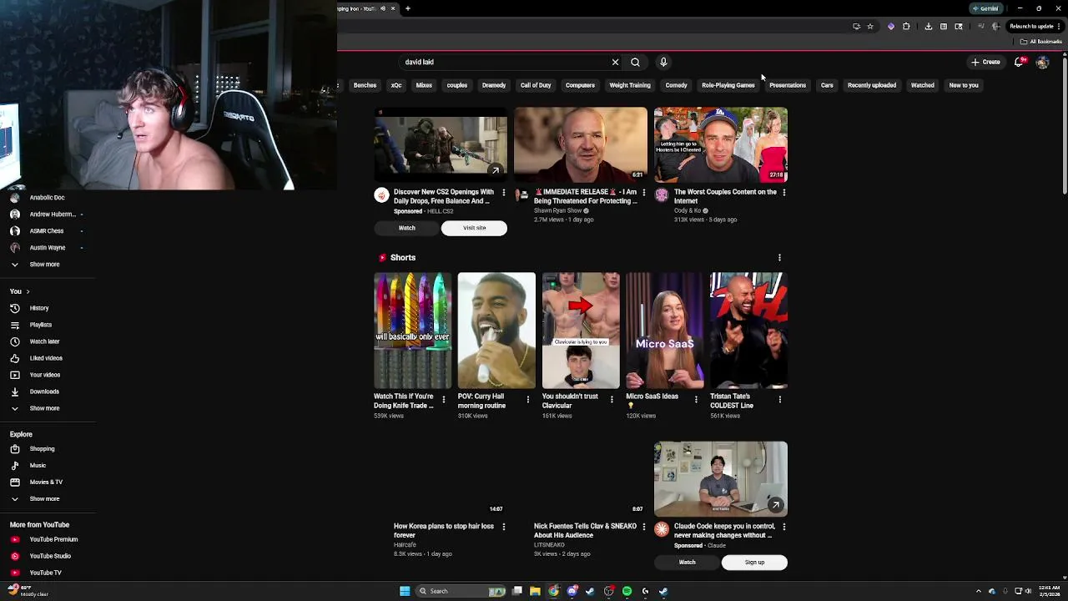
Task: Open History in sidebar
Action: tap(39, 308)
